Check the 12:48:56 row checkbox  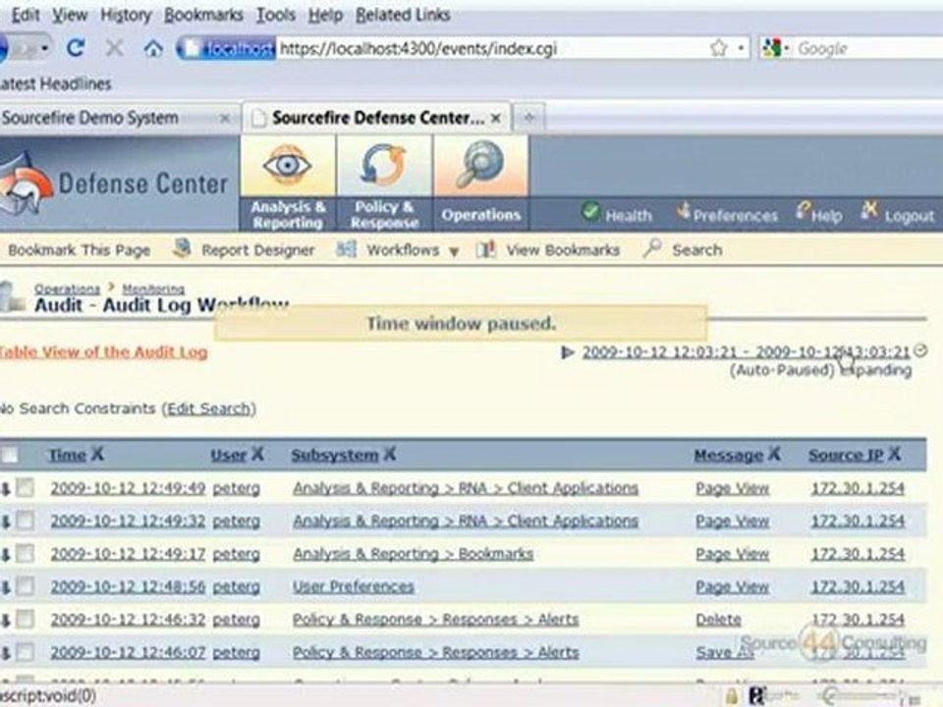coord(26,586)
